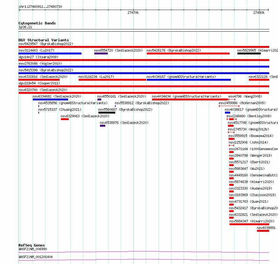Viewport: 278px width, 264px height.
Task: Select nsv4038617 variant label
Action: [x=251, y=109]
